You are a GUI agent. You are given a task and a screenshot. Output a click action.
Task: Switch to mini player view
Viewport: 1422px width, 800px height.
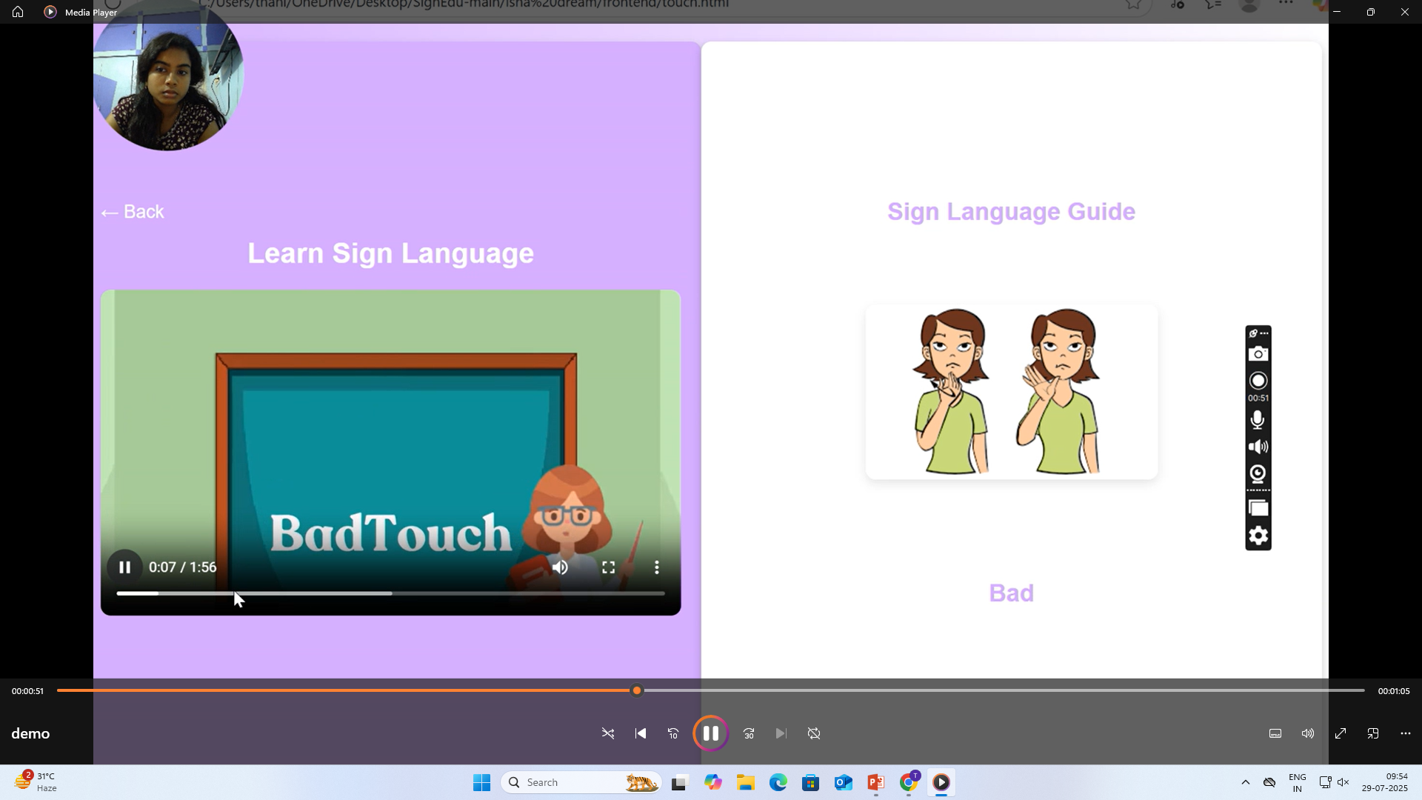(x=1373, y=733)
